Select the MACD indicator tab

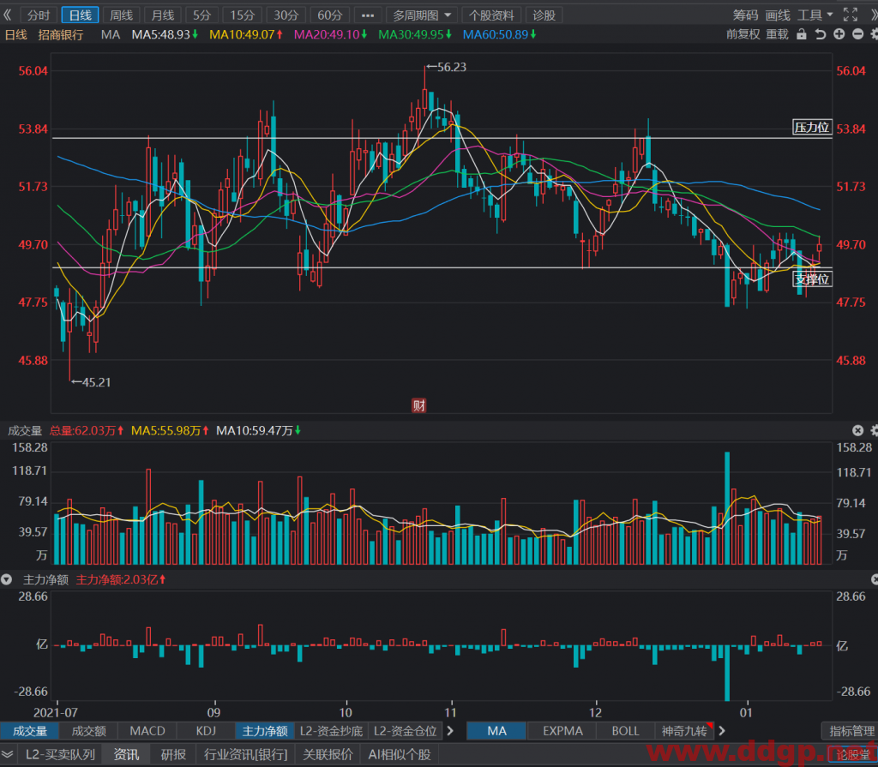pos(147,731)
